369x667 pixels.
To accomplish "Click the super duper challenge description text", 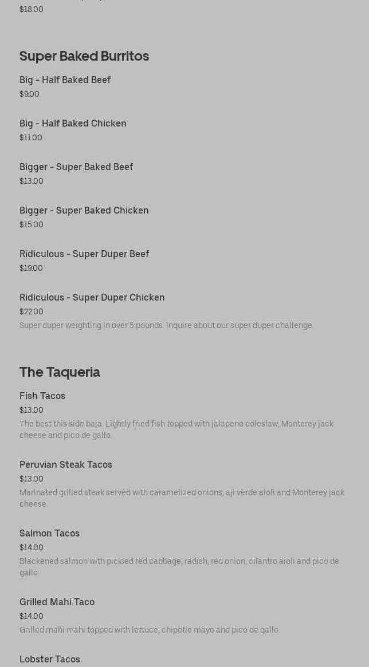I will point(166,326).
